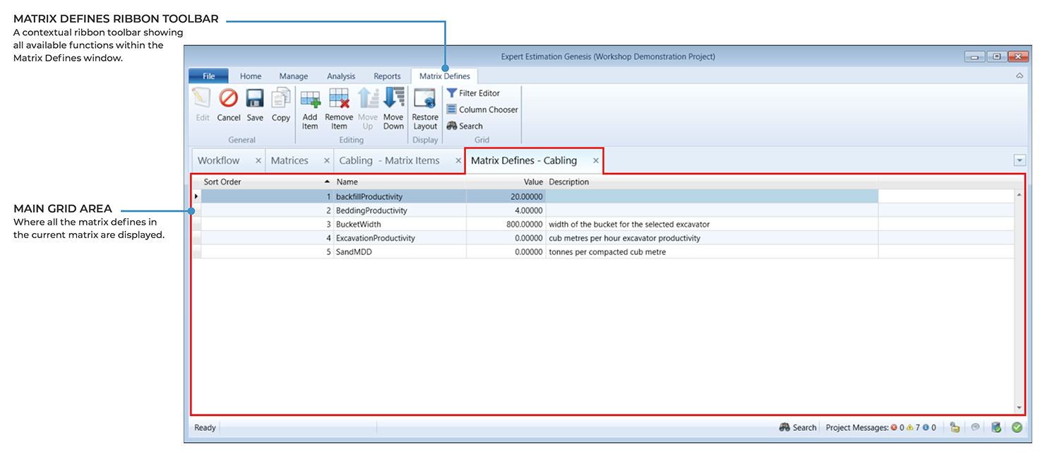Switch to the Analysis ribbon tab

(341, 76)
